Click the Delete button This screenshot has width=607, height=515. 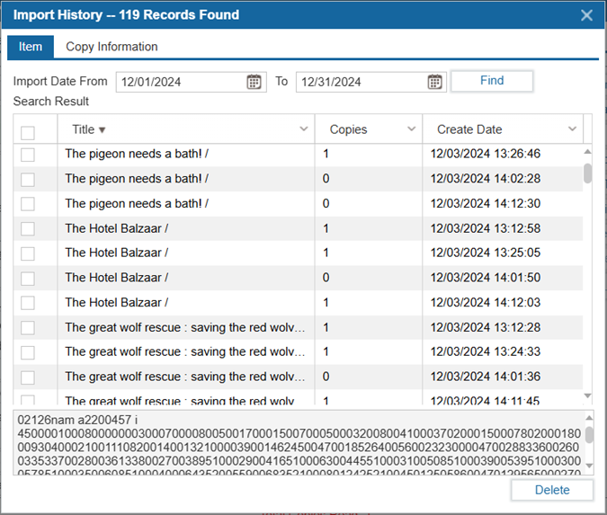point(551,490)
